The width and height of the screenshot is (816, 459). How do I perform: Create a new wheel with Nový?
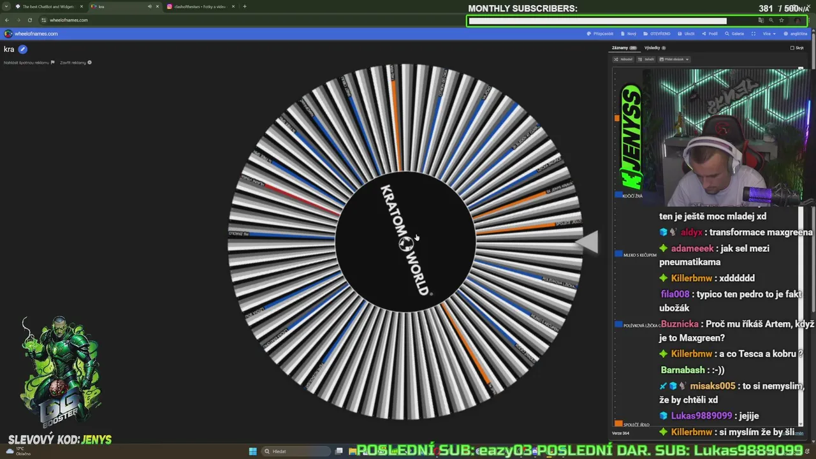tap(629, 34)
